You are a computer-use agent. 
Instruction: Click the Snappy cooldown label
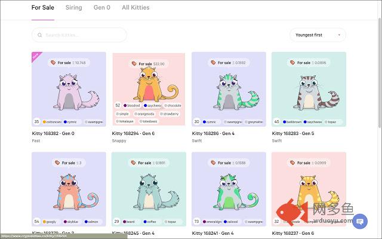pos(119,141)
